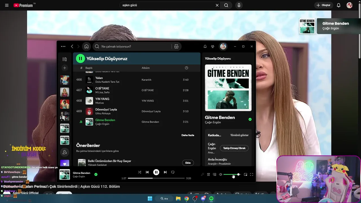Toggle shuffle in Spotify player

[x=140, y=172]
